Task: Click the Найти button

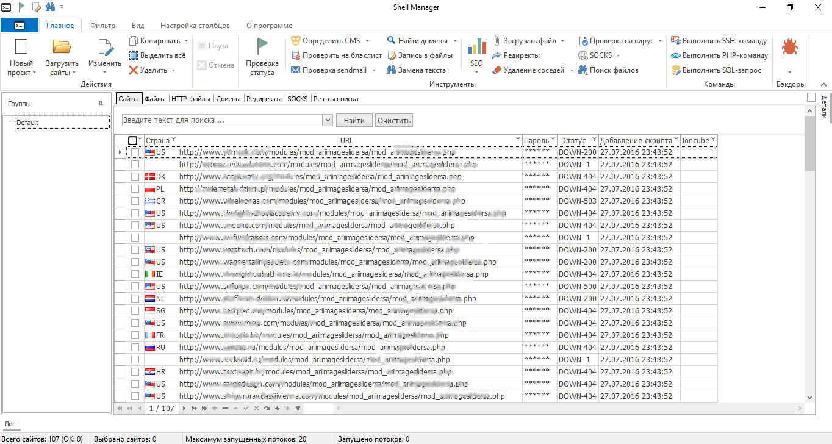Action: (354, 120)
